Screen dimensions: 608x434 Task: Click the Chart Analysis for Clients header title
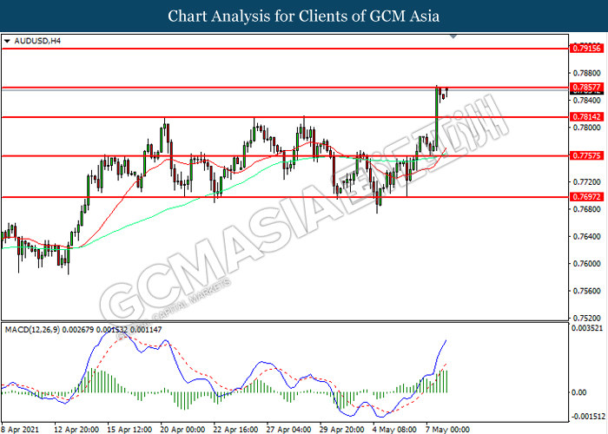tap(304, 16)
